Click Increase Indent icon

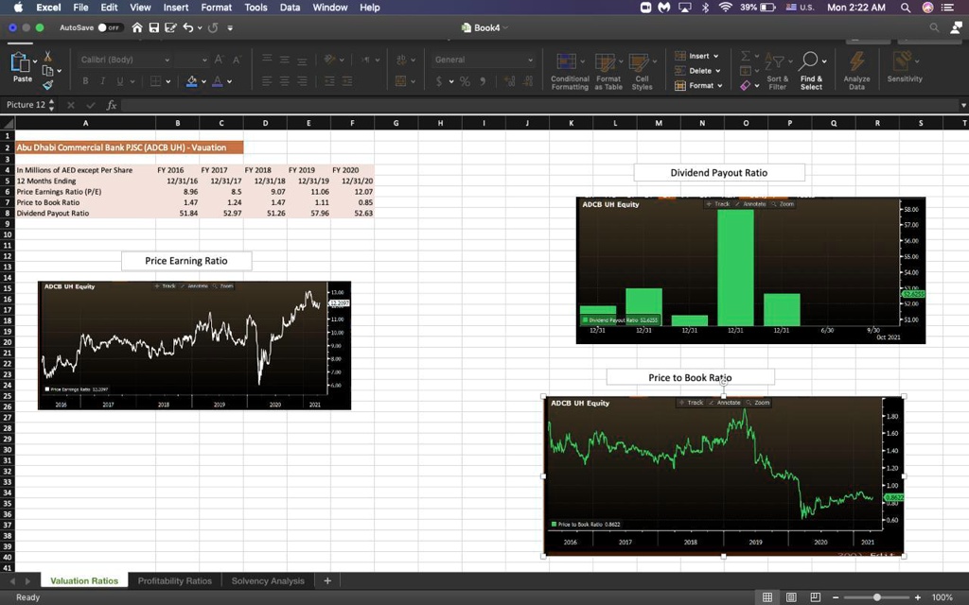point(347,81)
